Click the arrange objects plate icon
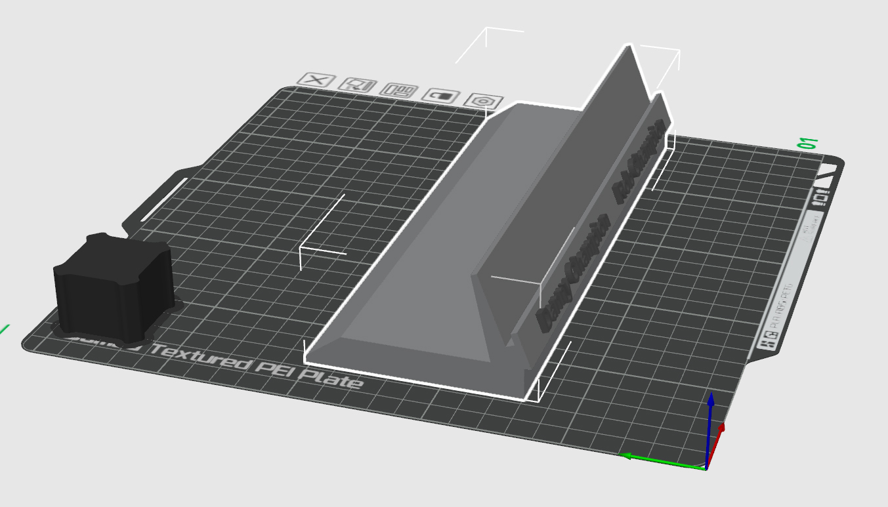This screenshot has width=888, height=507. tap(400, 91)
